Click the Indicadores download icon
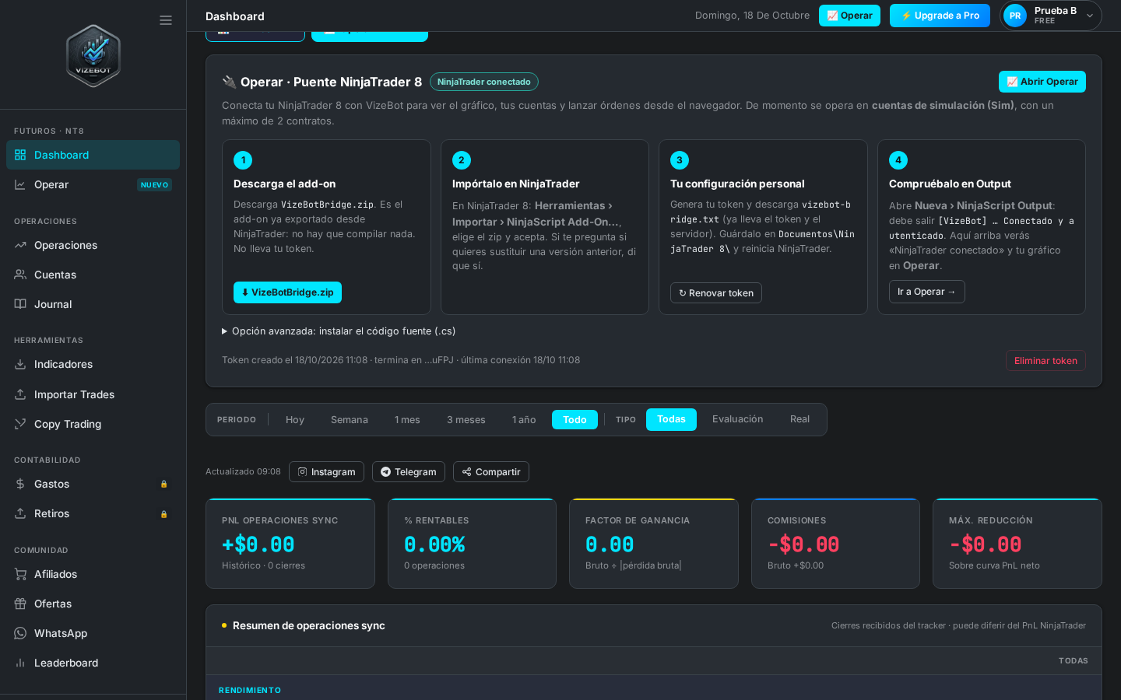Screen dimensions: 1121x700 pos(20,364)
